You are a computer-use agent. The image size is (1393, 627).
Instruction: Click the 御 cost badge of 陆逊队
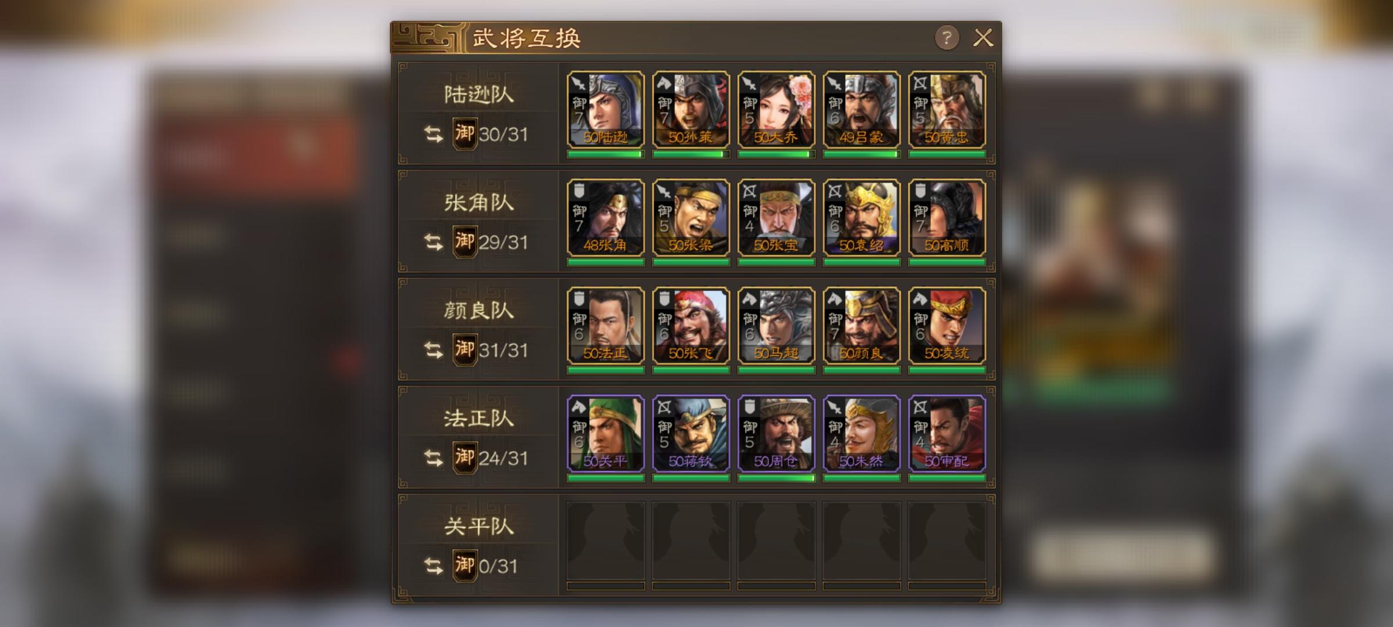pyautogui.click(x=464, y=134)
